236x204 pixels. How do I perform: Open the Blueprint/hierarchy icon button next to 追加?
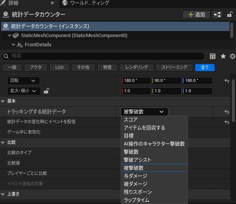217,15
